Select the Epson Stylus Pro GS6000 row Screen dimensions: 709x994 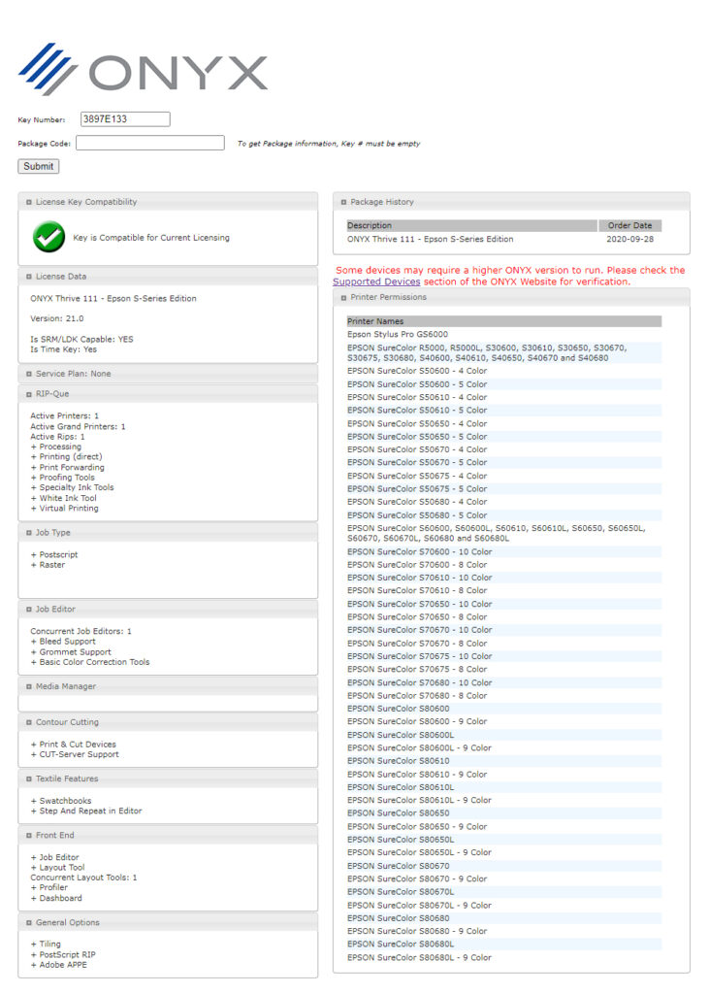point(503,334)
